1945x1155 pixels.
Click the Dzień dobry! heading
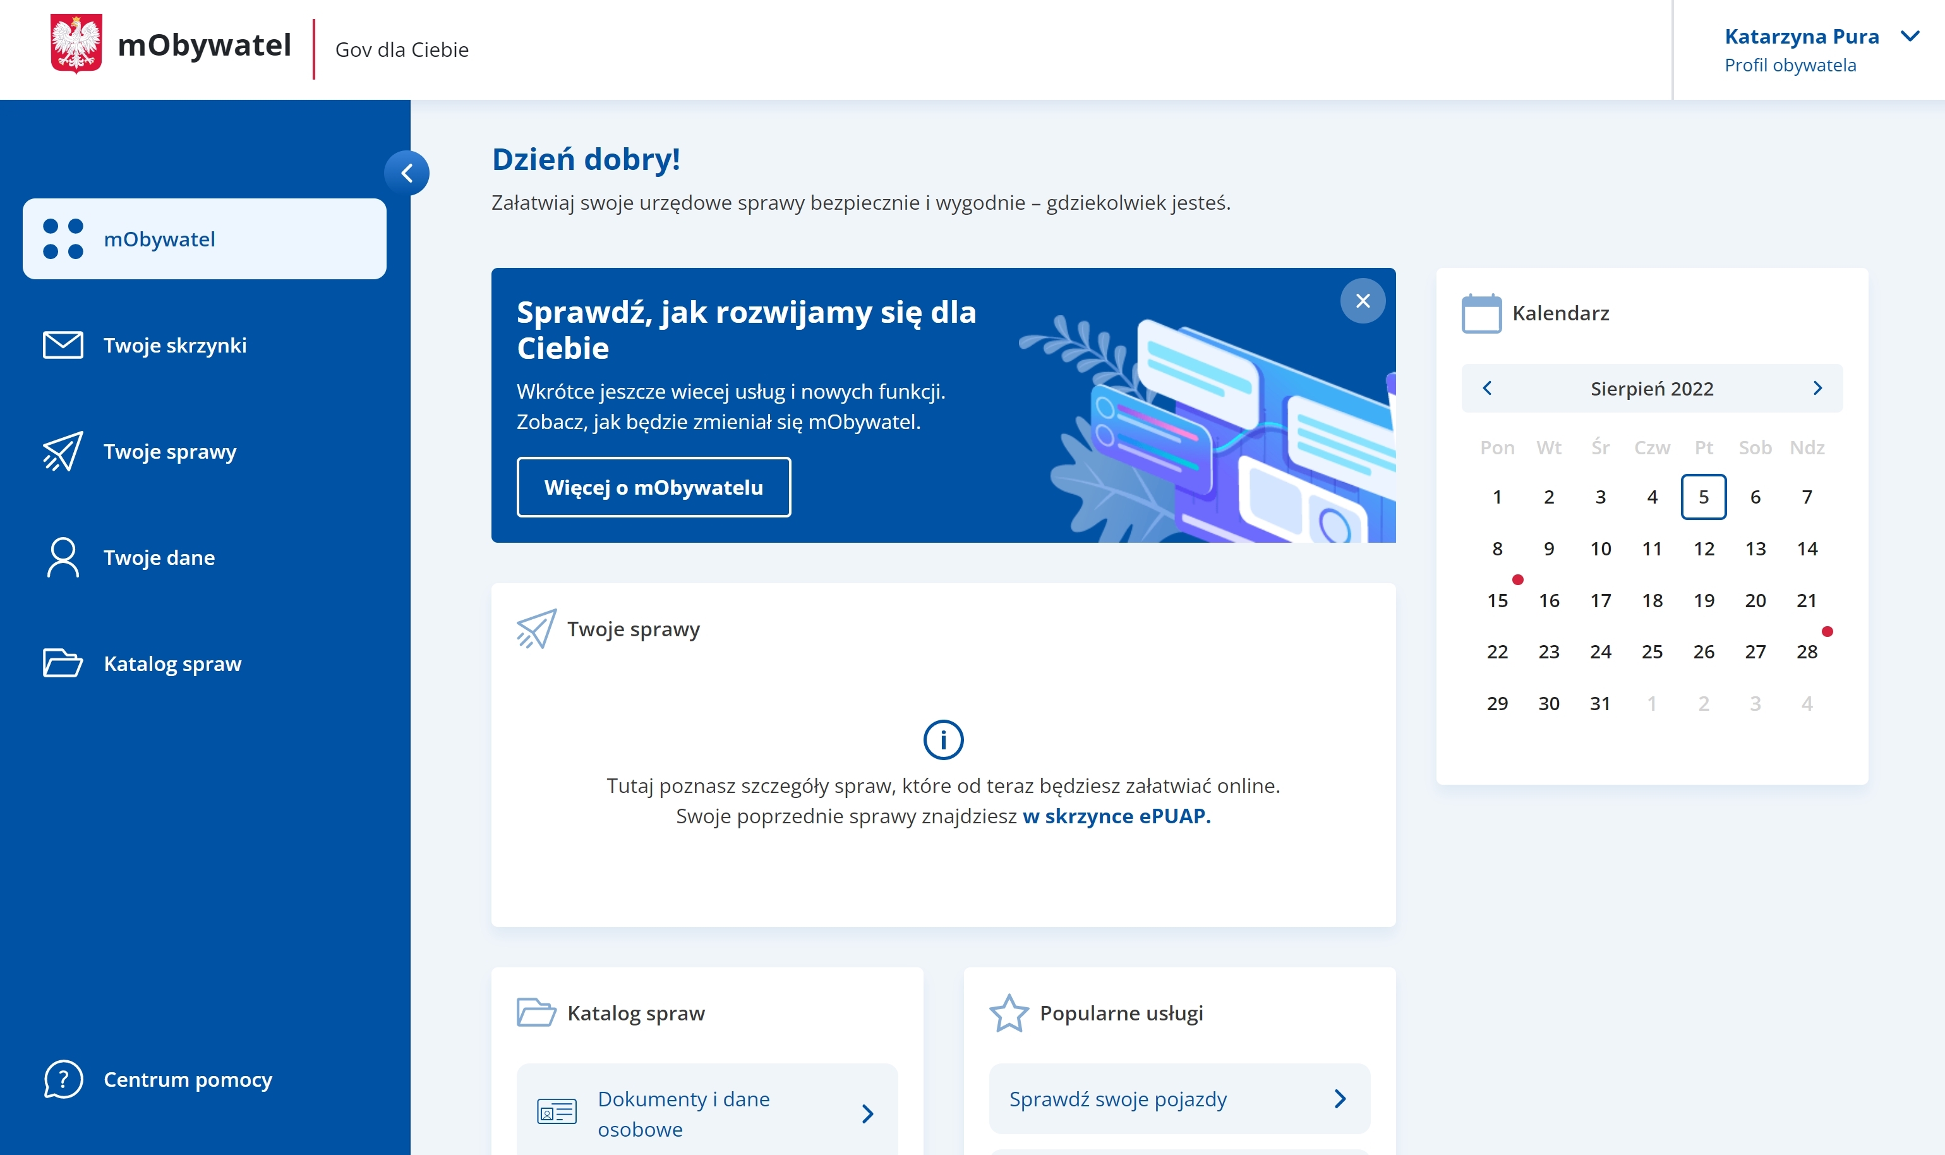point(586,159)
